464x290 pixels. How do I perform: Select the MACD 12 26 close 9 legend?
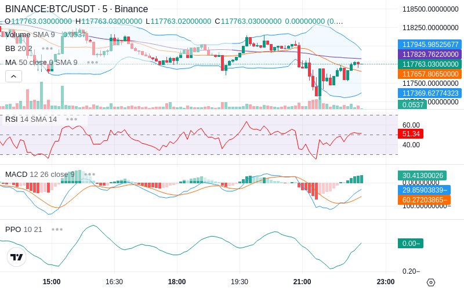click(x=40, y=175)
